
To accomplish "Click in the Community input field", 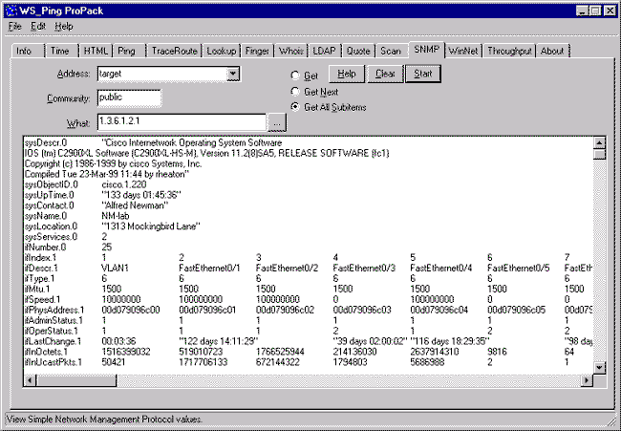I will (129, 97).
